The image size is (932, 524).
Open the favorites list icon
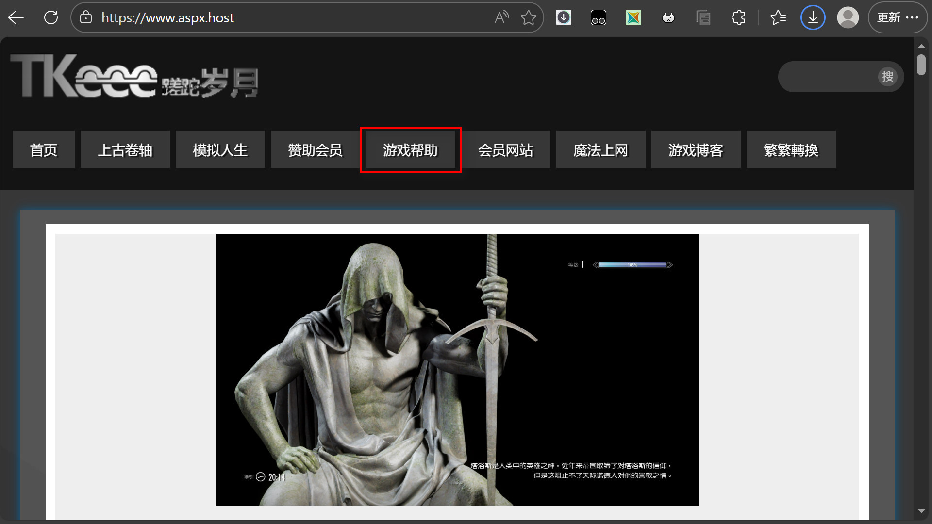click(x=778, y=18)
